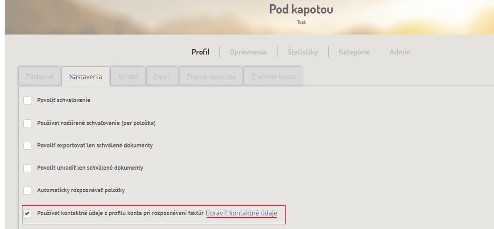Image resolution: width=494 pixels, height=229 pixels.
Task: Tick Používat rozšírené schvaľovanie (per položka)
Action: pos(28,123)
